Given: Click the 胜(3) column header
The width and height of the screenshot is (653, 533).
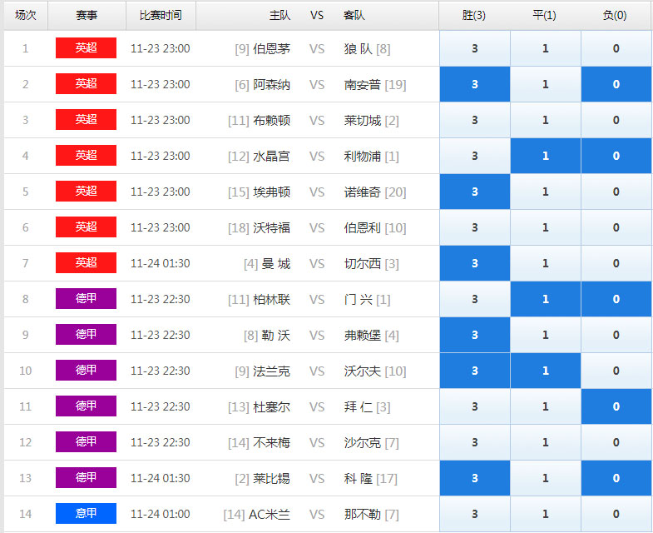Looking at the screenshot, I should tap(474, 16).
